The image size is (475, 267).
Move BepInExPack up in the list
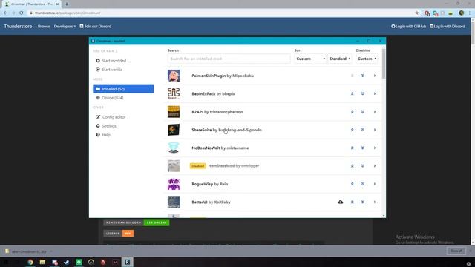pos(352,94)
